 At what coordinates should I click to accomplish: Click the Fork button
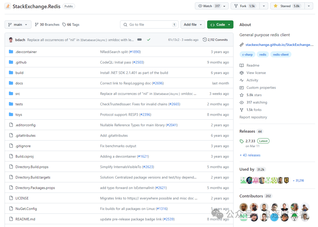coord(245,6)
